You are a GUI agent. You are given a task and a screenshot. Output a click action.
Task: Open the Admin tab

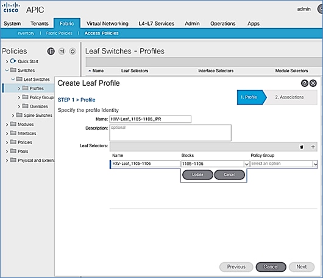point(192,24)
